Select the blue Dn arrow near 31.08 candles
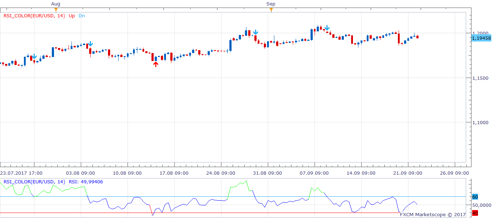This screenshot has width=495, height=218. click(x=255, y=32)
